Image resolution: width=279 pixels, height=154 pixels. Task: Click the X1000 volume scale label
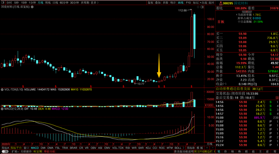tap(208, 105)
